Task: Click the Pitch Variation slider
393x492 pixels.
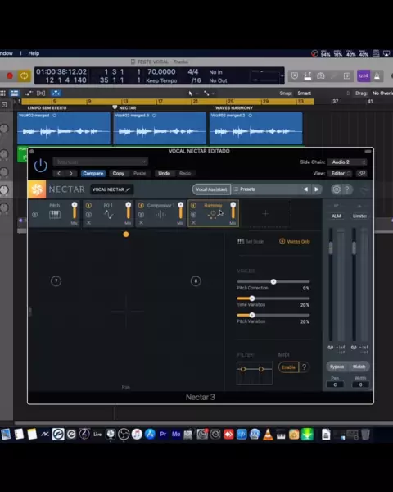Action: click(x=273, y=315)
